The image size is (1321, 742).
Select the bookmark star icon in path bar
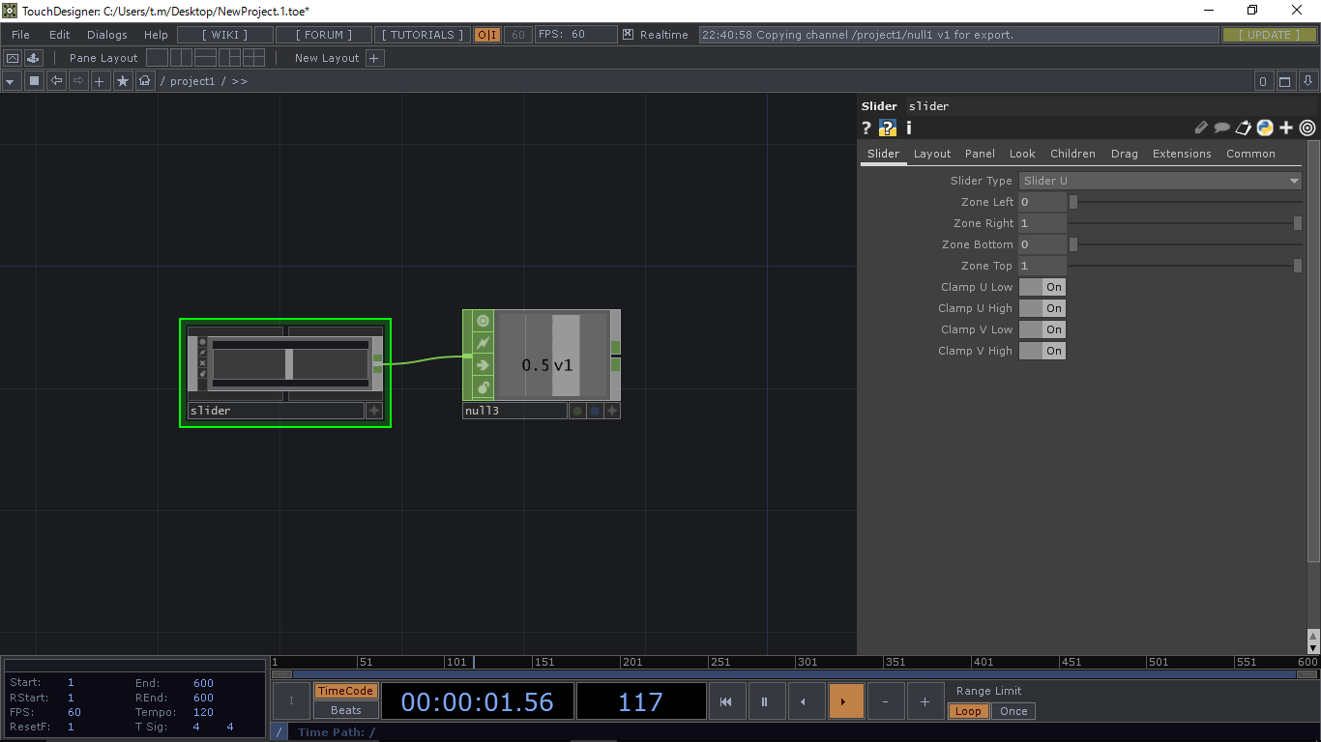(x=120, y=81)
